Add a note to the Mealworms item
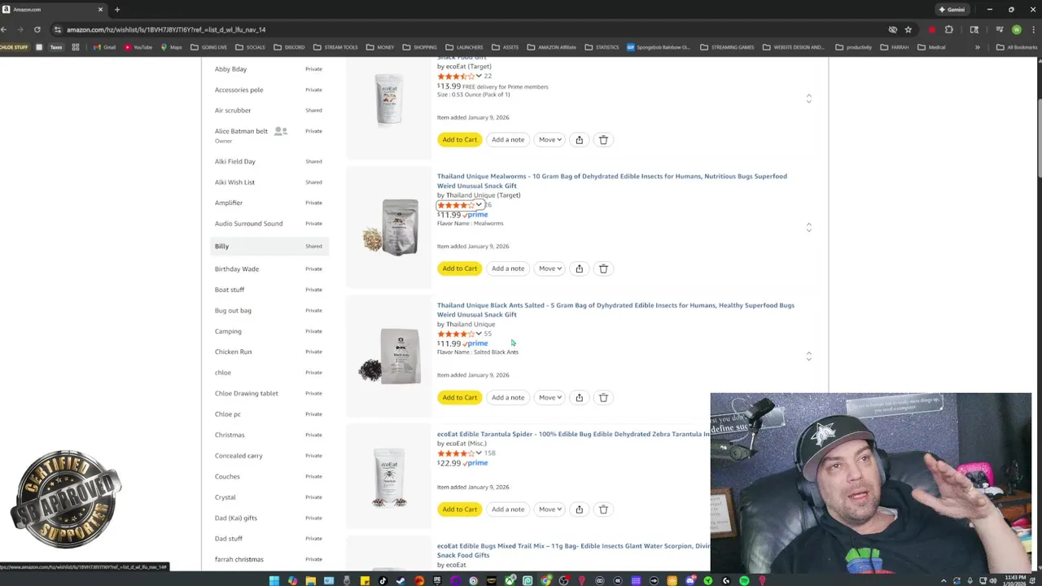Screen dimensions: 1042x586 508,269
